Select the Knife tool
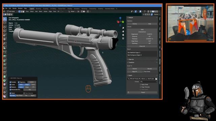The height and width of the screenshot is (121, 216). coord(5,73)
